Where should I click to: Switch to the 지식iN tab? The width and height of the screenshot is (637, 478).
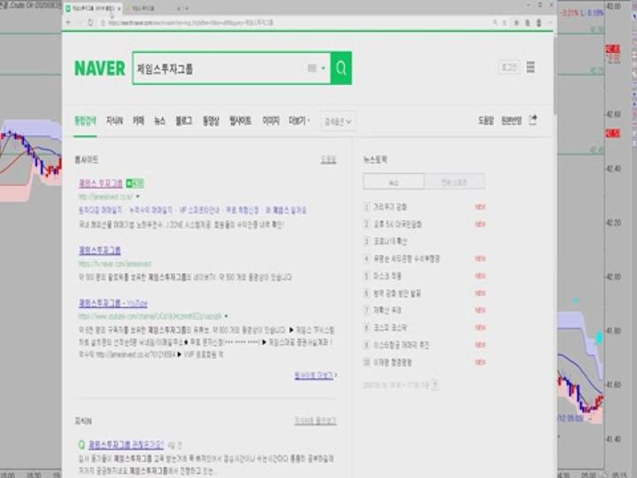click(114, 120)
